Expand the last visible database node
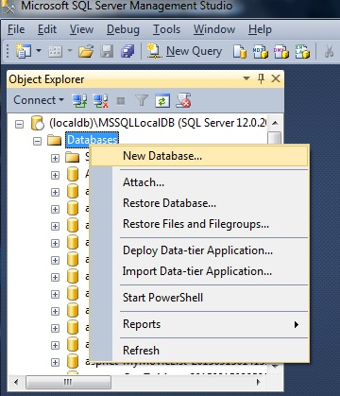Image resolution: width=340 pixels, height=396 pixels. click(55, 362)
